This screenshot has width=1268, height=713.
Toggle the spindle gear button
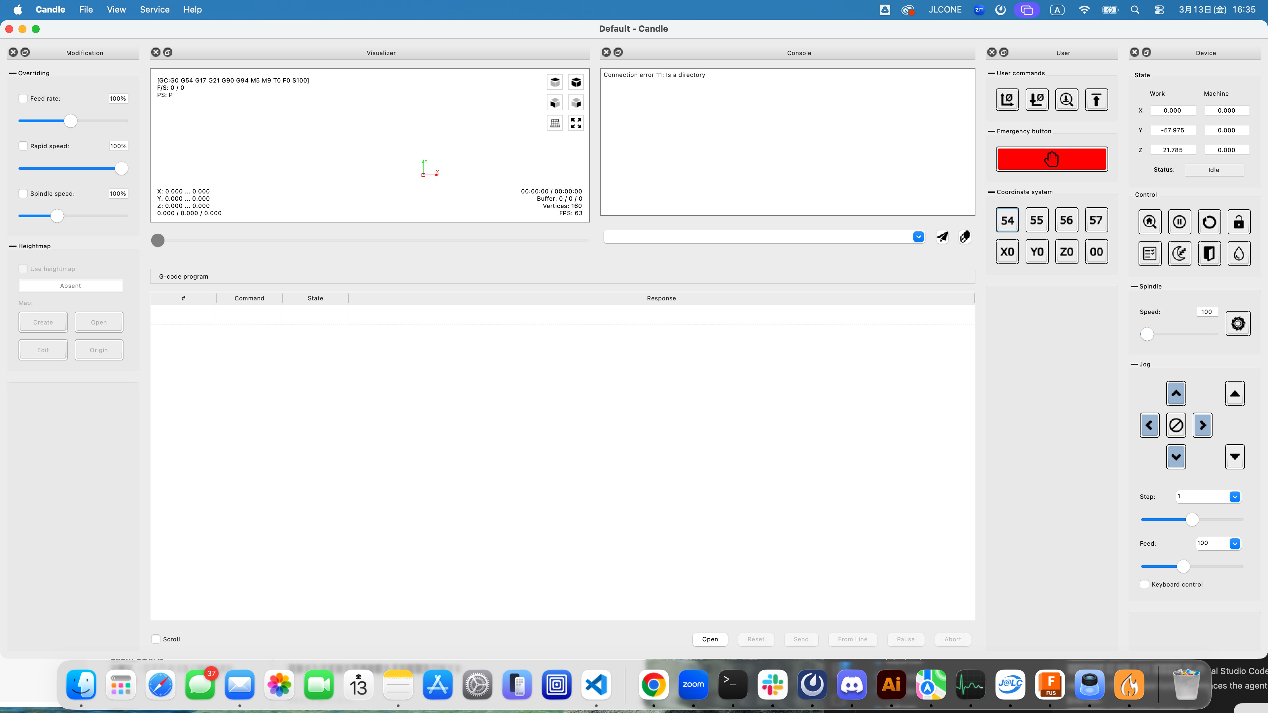click(x=1238, y=323)
